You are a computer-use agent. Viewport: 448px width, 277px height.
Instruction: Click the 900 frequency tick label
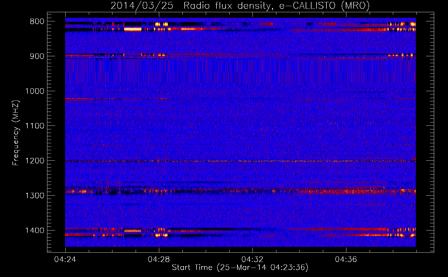(x=37, y=56)
